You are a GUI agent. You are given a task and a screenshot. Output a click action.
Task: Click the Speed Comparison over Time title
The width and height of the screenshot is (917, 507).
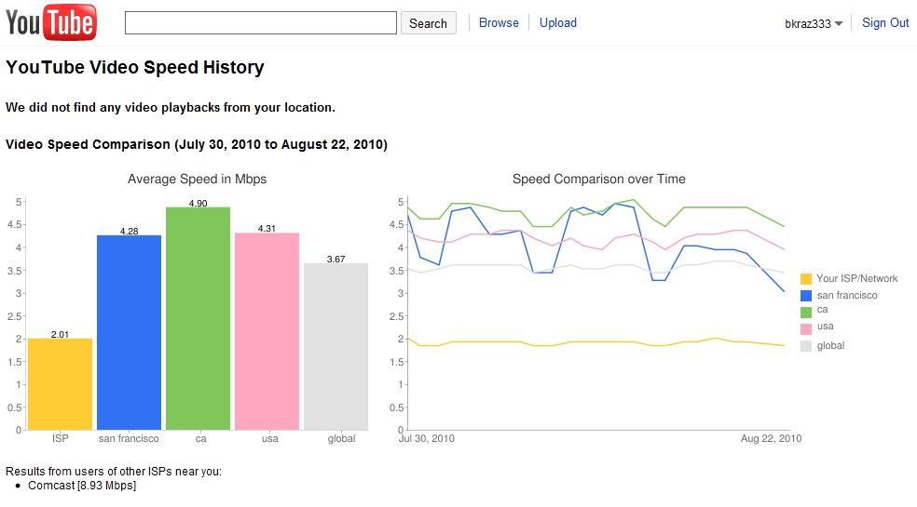point(599,180)
